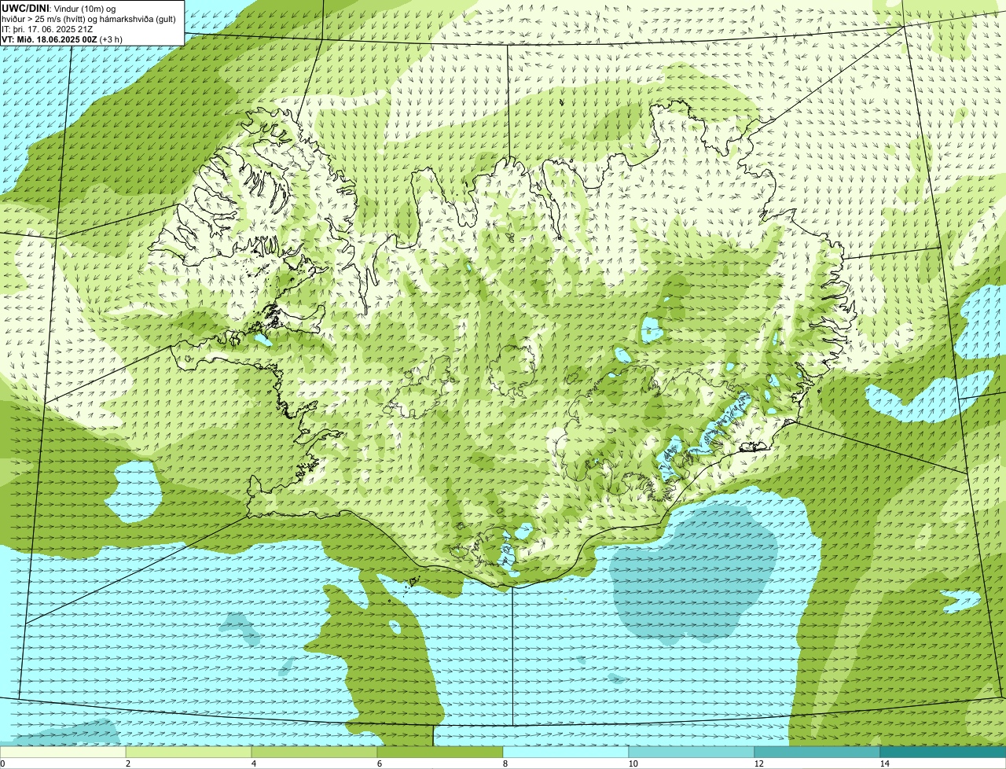
Task: Click the 'hviður > 25 m/s (hvítt)' line
Action: click(x=89, y=18)
